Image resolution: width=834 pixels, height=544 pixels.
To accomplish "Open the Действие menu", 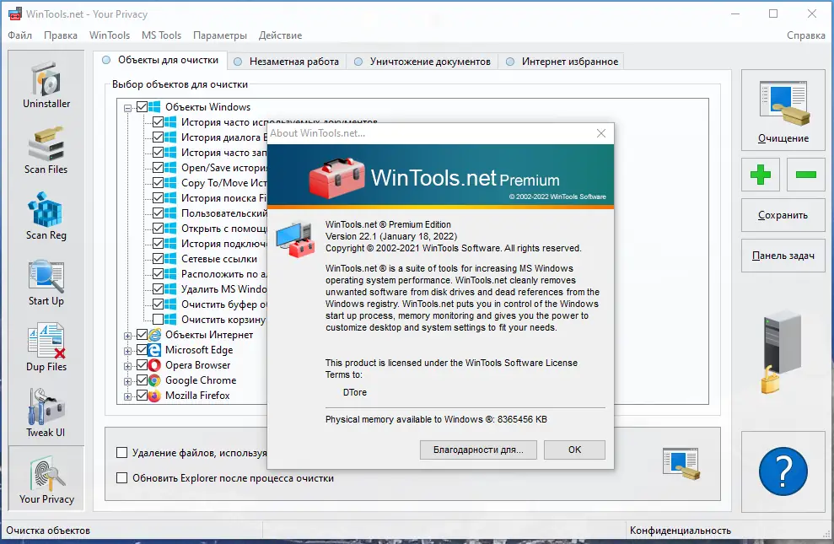I will coord(280,35).
